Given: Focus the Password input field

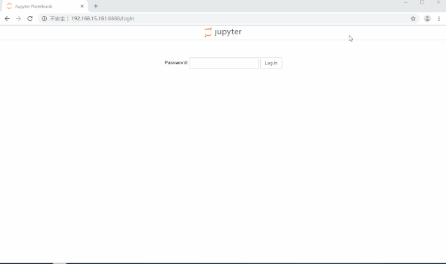Looking at the screenshot, I should coord(224,63).
